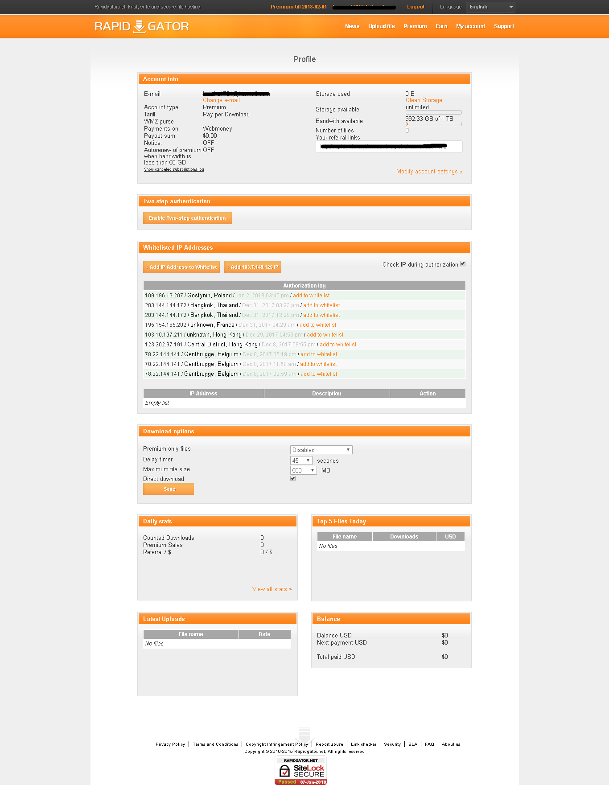
Task: Open the Earn menu item
Action: pyautogui.click(x=441, y=26)
